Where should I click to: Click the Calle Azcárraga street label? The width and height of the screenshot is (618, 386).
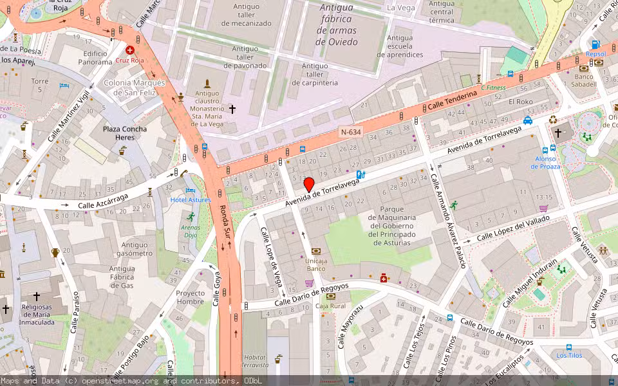103,201
